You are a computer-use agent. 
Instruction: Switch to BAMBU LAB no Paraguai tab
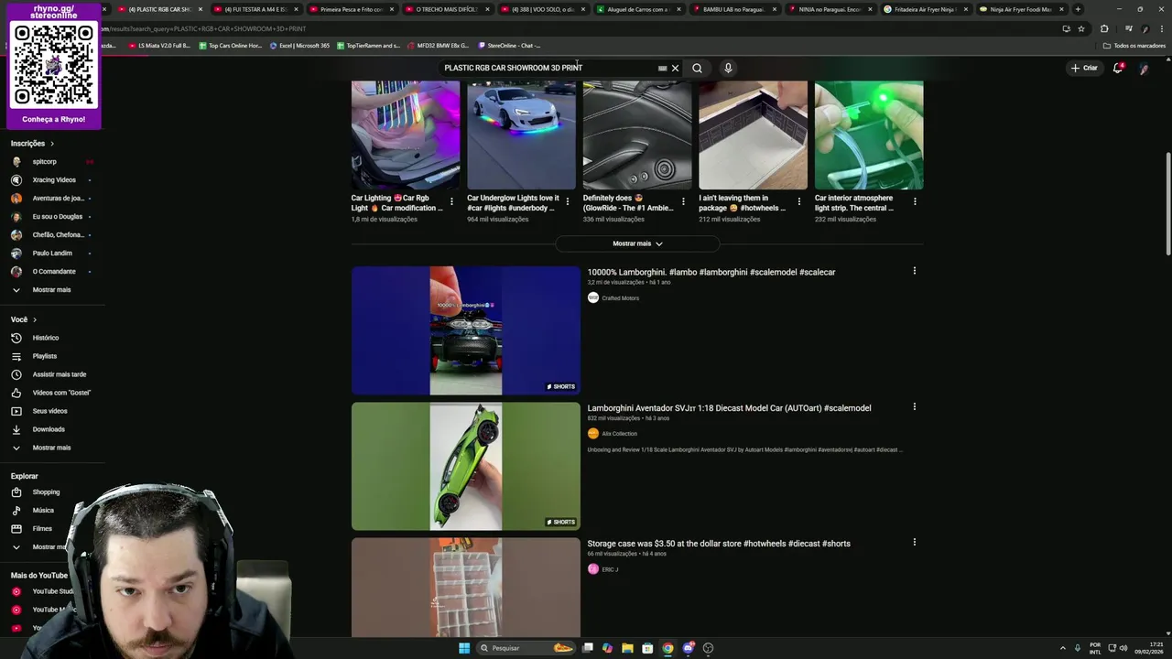pos(734,9)
